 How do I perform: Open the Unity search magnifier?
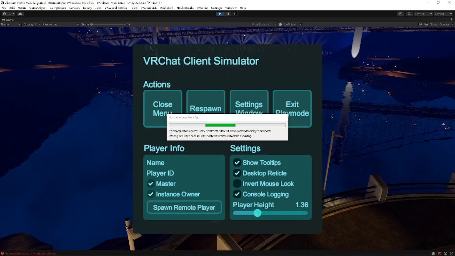(409, 14)
